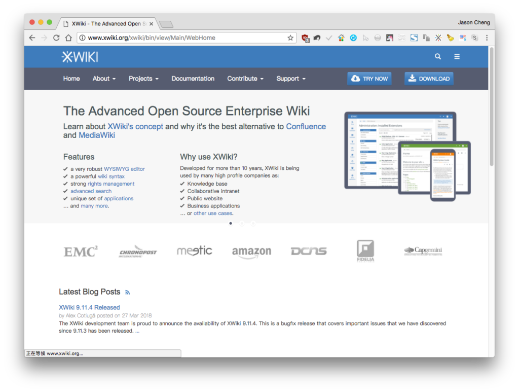Image resolution: width=519 pixels, height=392 pixels.
Task: Open the Documentation menu item
Action: click(193, 79)
